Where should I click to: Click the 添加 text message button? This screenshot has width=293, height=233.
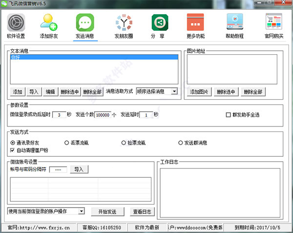[18, 92]
